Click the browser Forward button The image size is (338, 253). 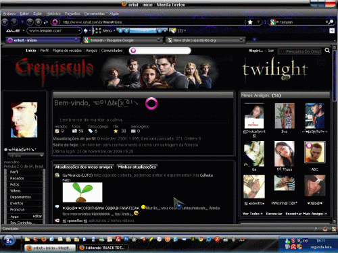tap(14, 22)
